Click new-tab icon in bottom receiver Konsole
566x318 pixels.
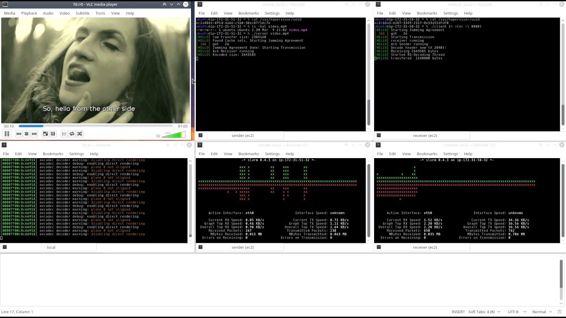(379, 247)
